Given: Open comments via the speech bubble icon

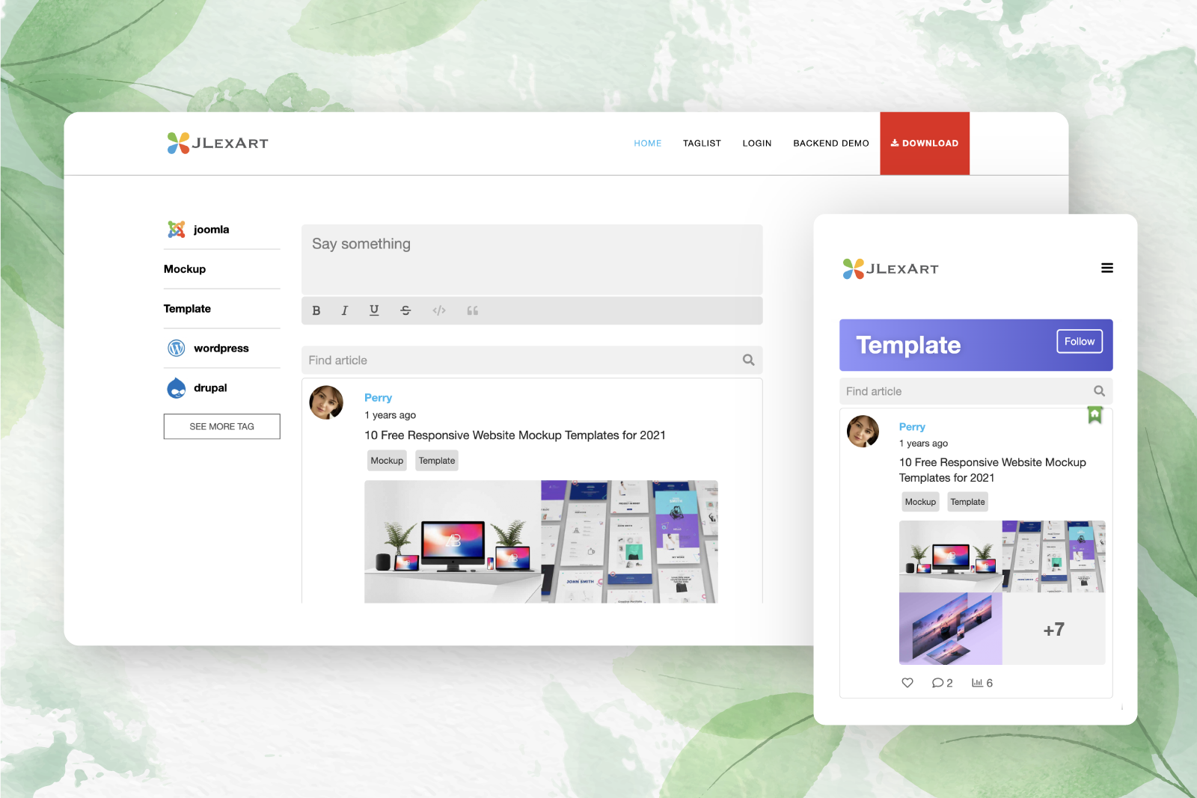Looking at the screenshot, I should (937, 682).
